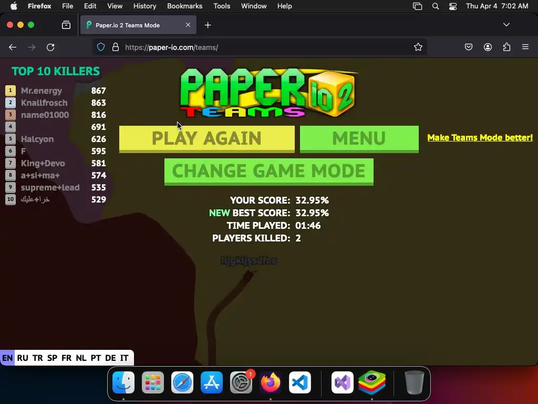Switch language to PT
Viewport: 538px width, 404px height.
pos(96,358)
